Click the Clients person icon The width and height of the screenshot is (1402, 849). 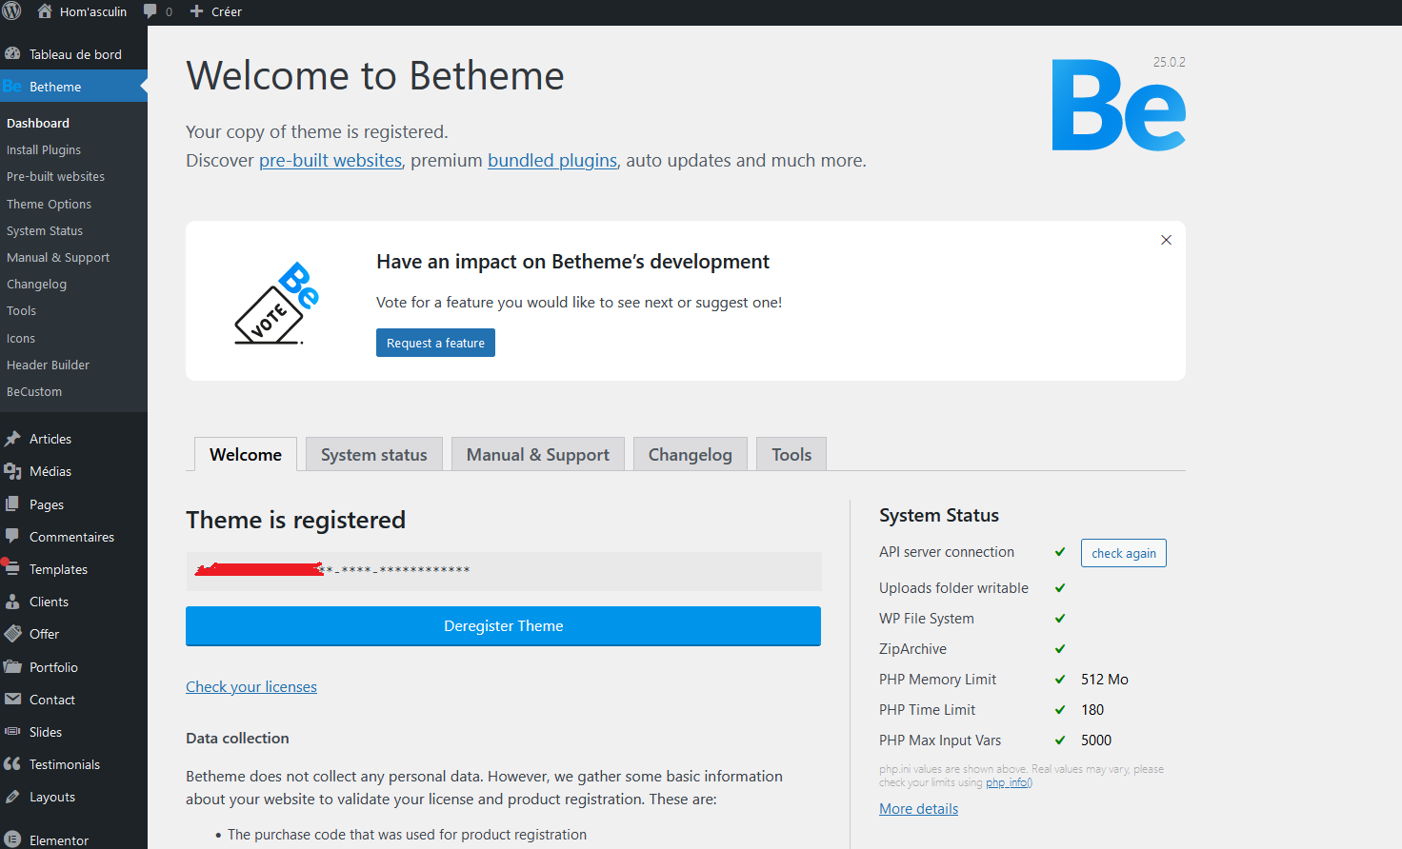(x=12, y=602)
